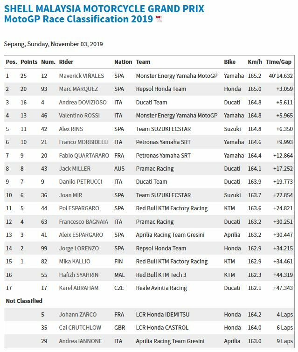Click the Rider column header
The height and width of the screenshot is (352, 298).
point(66,62)
